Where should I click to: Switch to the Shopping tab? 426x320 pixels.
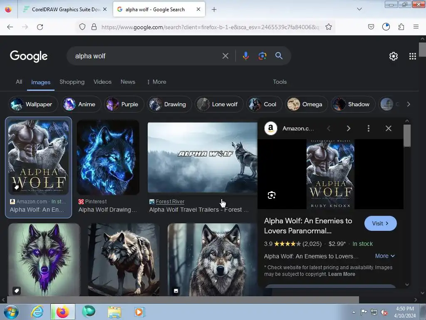coord(72,82)
